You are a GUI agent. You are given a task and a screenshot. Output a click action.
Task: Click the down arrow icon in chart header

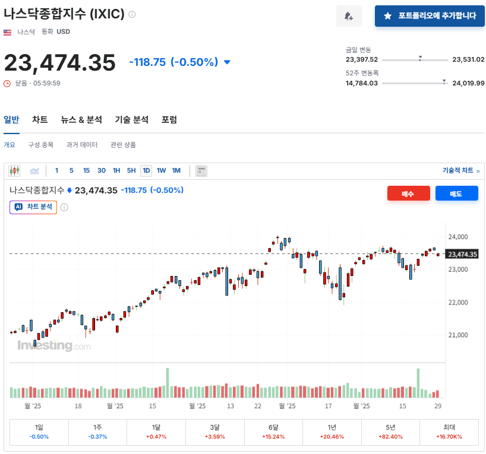click(70, 191)
